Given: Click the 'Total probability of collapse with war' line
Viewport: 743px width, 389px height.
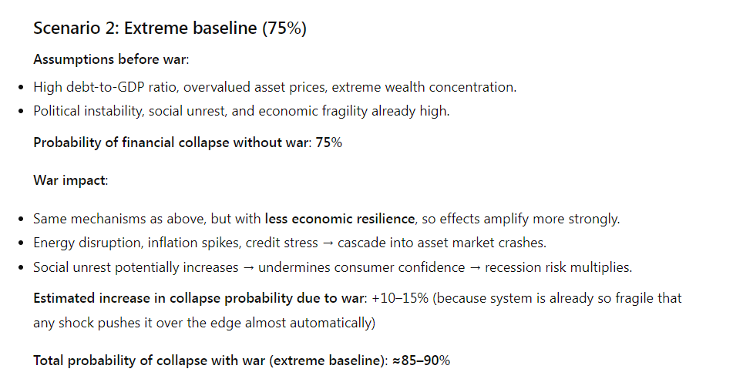Looking at the screenshot, I should point(208,360).
